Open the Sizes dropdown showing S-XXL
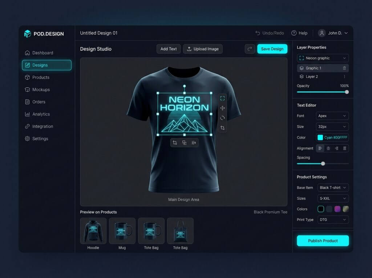Screen dimensions: 372x278 [x=333, y=198]
